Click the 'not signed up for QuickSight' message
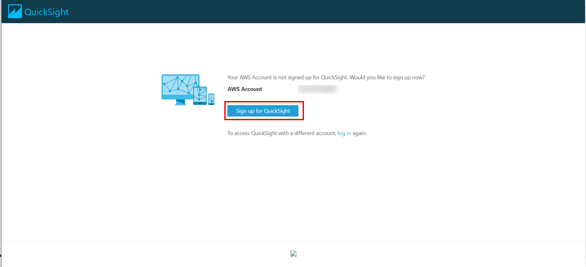 [326, 77]
